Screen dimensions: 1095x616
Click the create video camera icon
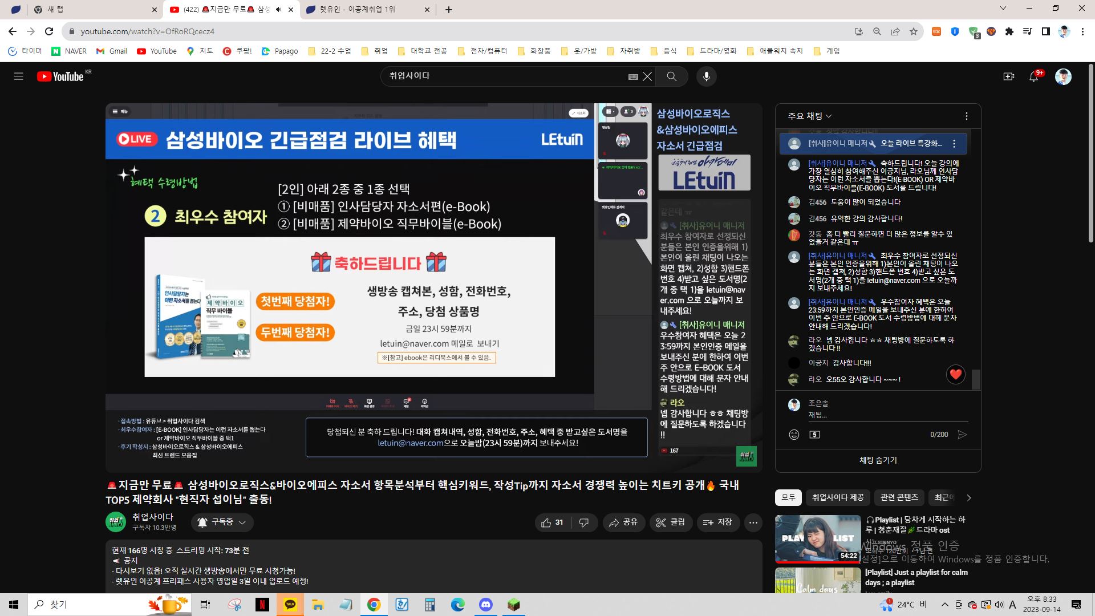pos(1008,76)
